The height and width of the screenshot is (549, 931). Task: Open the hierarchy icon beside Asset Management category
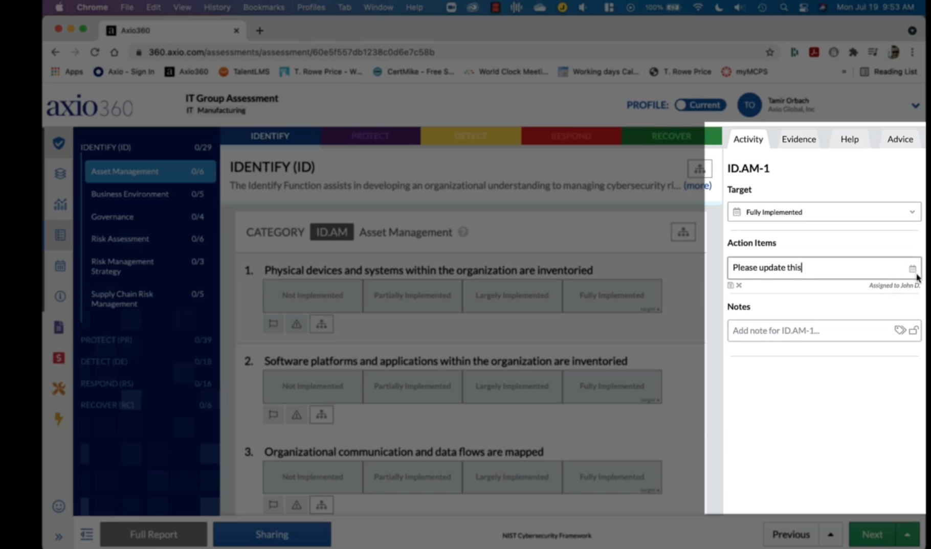coord(683,232)
